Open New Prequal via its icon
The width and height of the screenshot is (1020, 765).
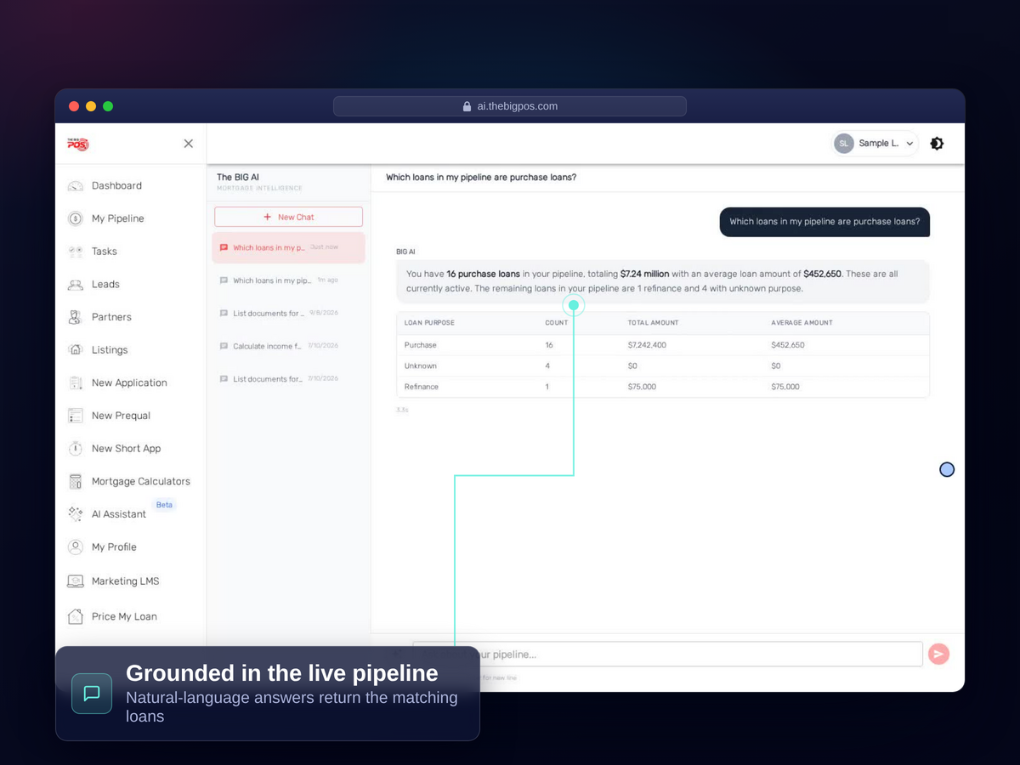76,416
